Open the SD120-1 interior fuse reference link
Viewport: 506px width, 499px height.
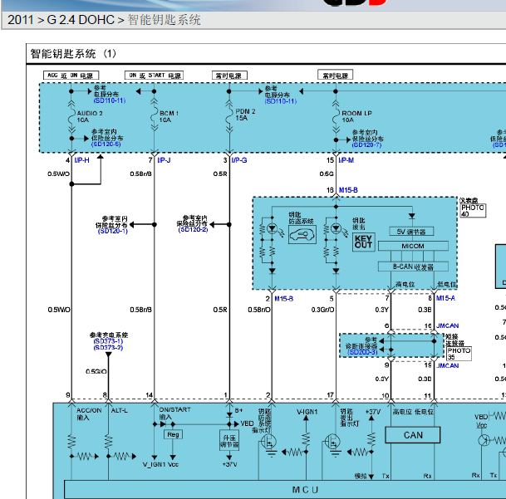[x=113, y=231]
